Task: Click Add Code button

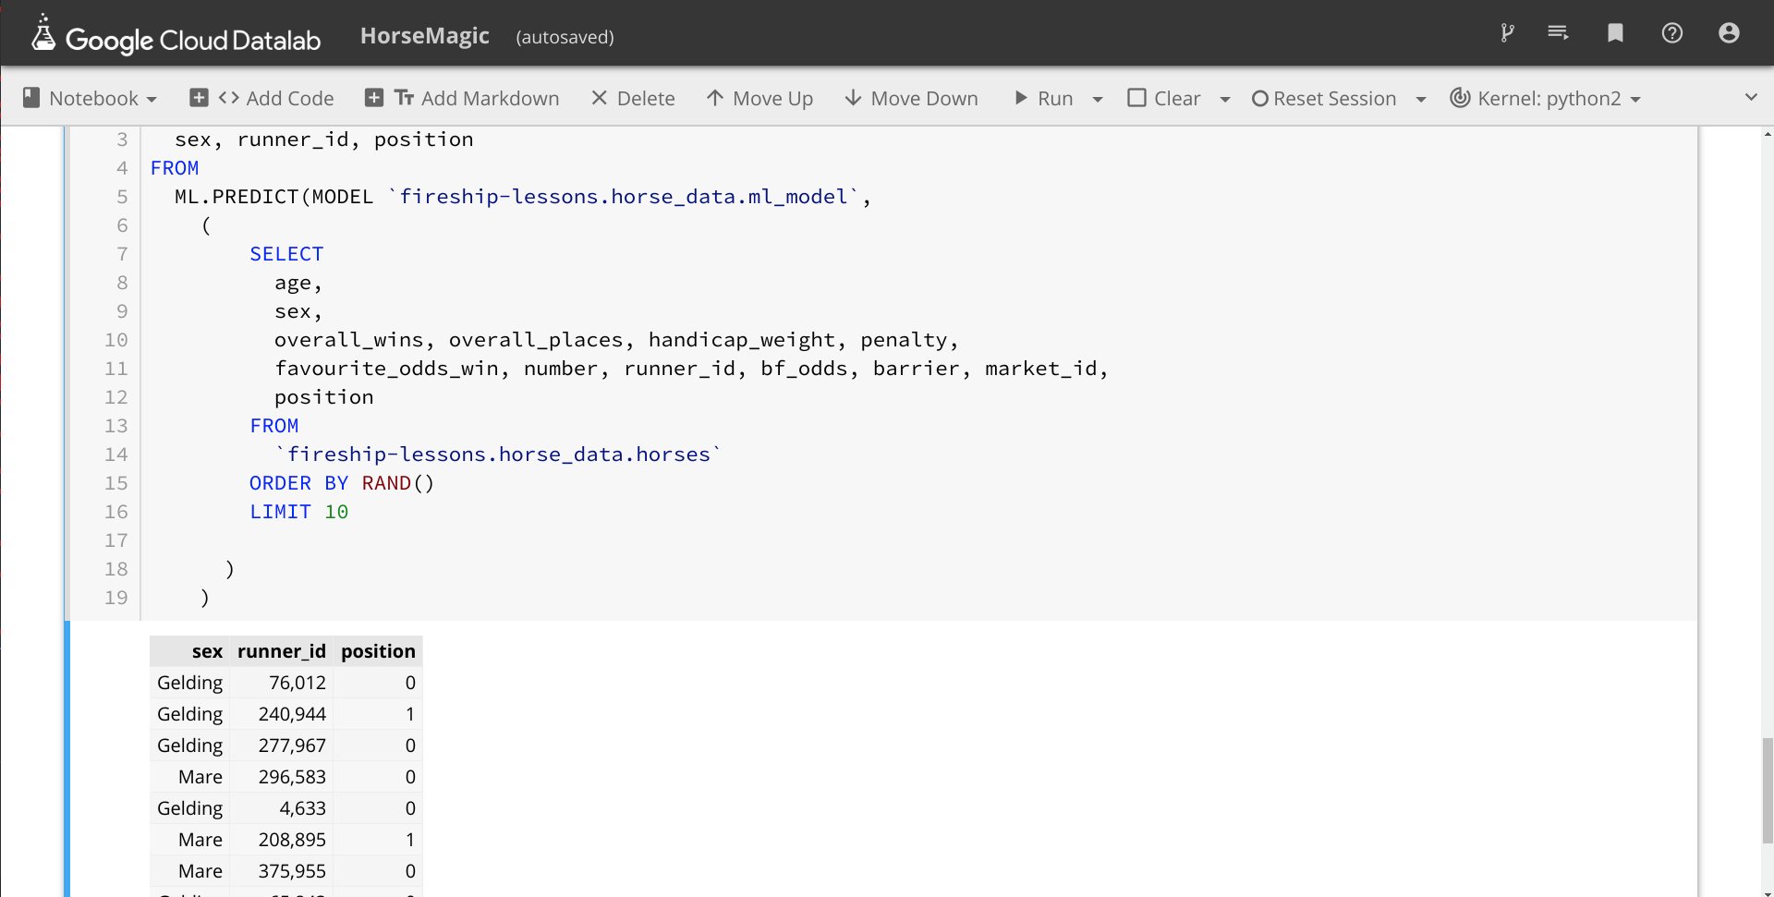Action: pyautogui.click(x=261, y=98)
